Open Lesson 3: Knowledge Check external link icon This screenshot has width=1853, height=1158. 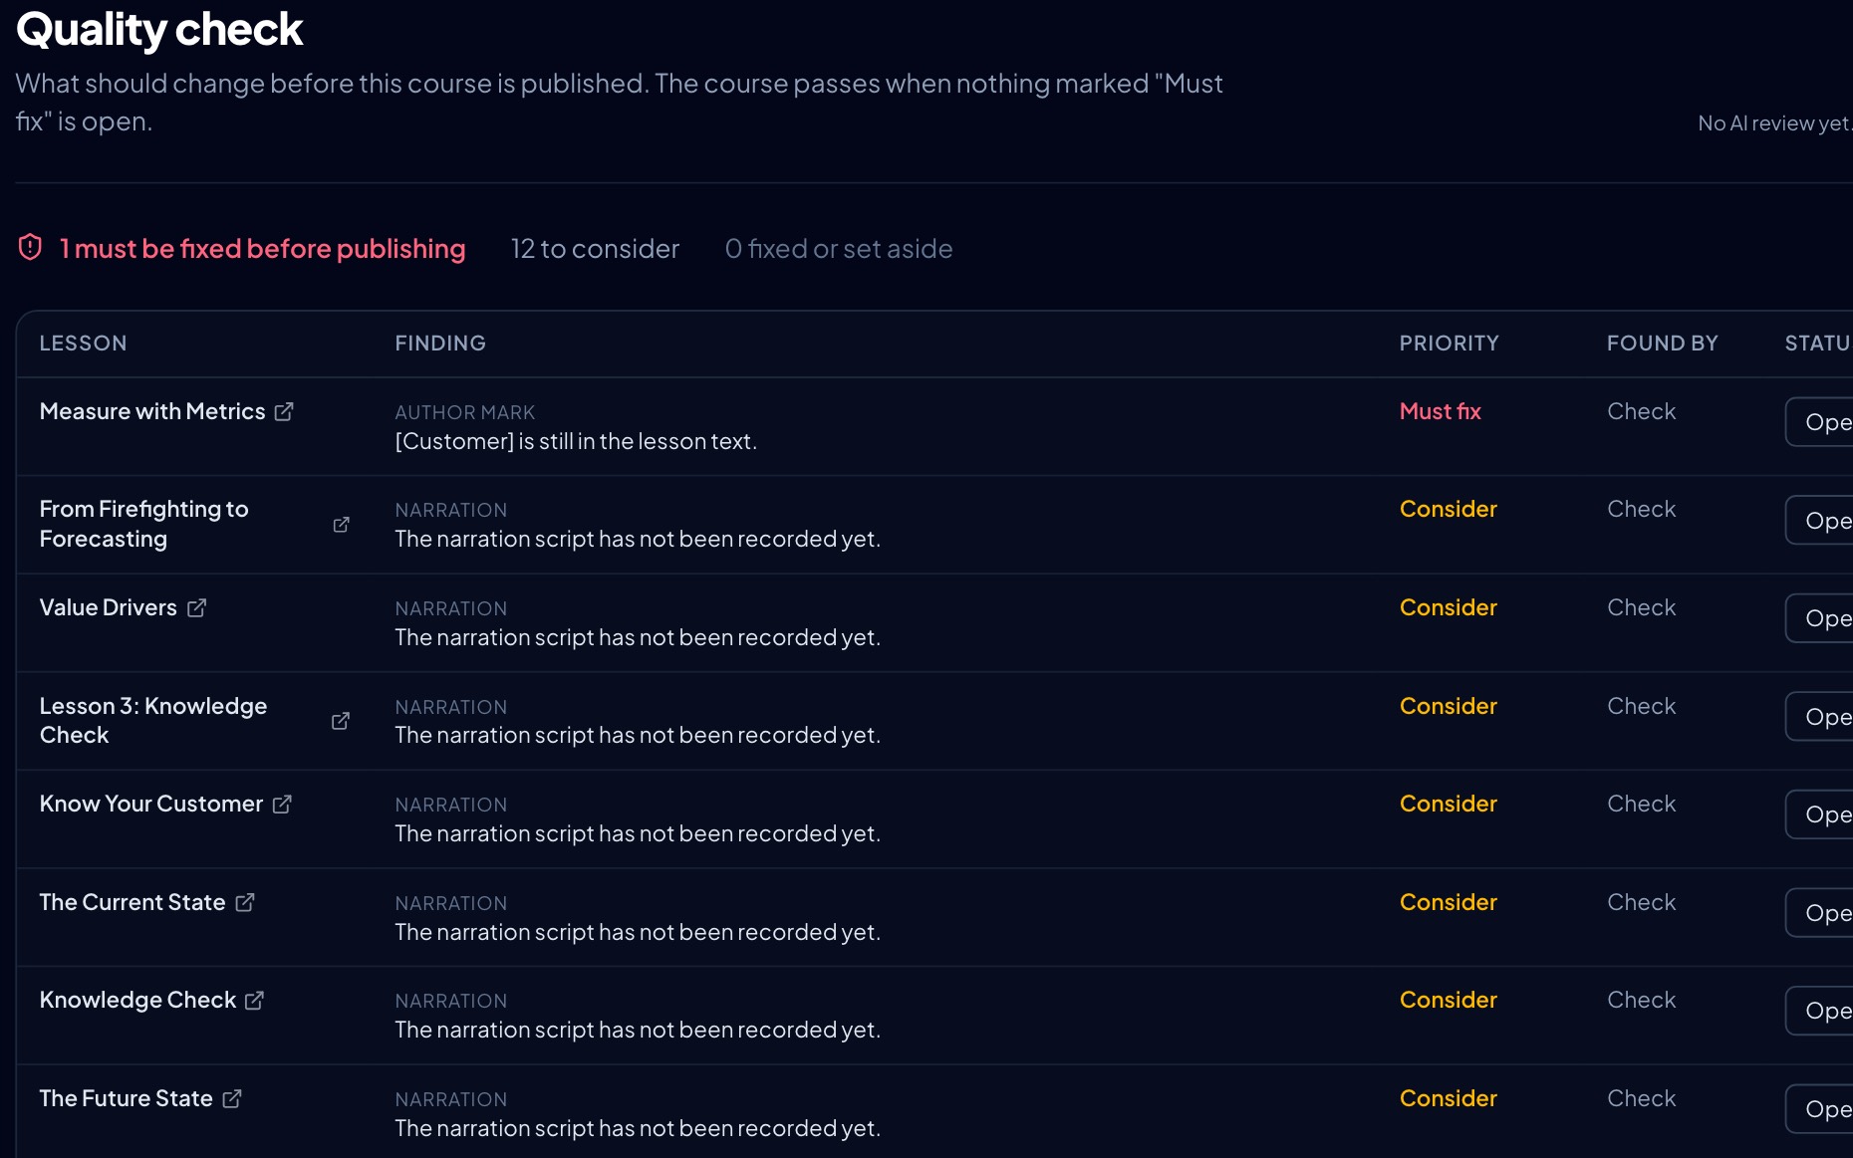341,720
